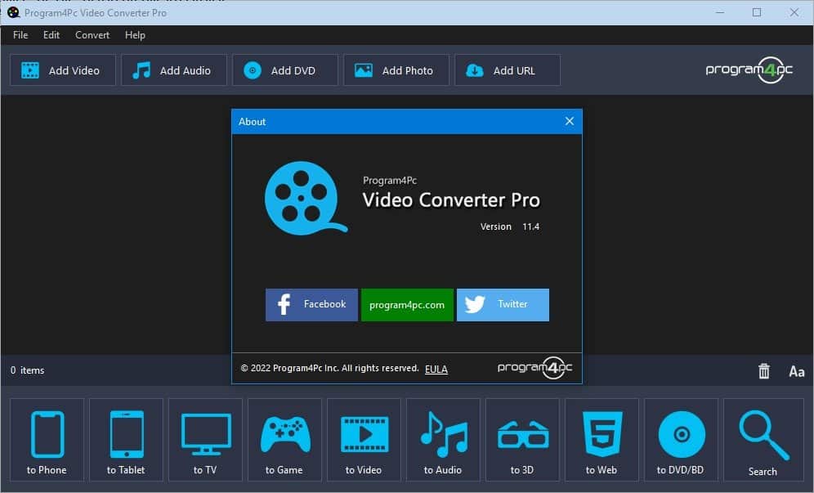
Task: Open the Facebook page button
Action: [311, 305]
